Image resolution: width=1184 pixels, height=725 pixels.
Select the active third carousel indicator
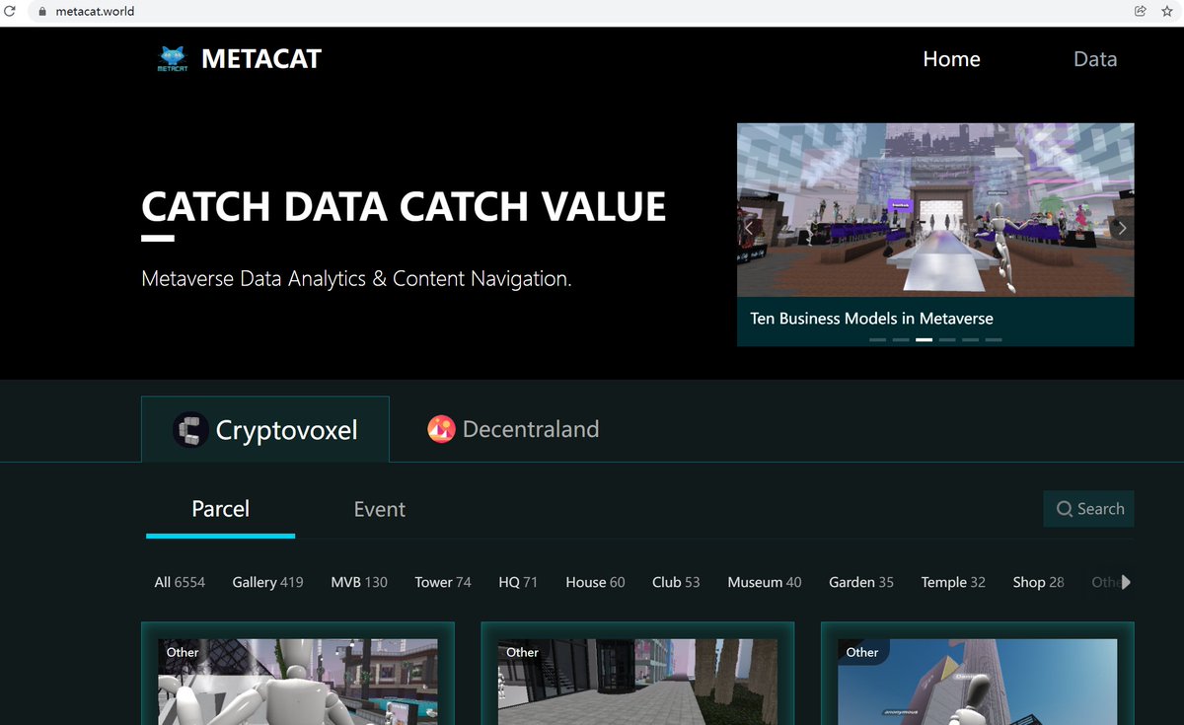click(924, 339)
